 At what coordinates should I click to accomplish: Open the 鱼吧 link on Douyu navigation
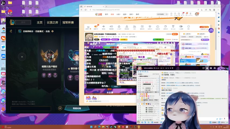137,14
